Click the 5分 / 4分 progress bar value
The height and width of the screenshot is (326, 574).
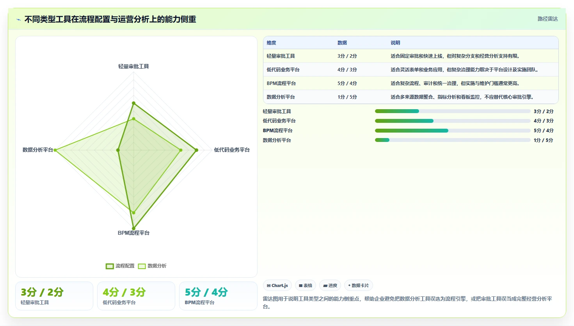(x=544, y=131)
